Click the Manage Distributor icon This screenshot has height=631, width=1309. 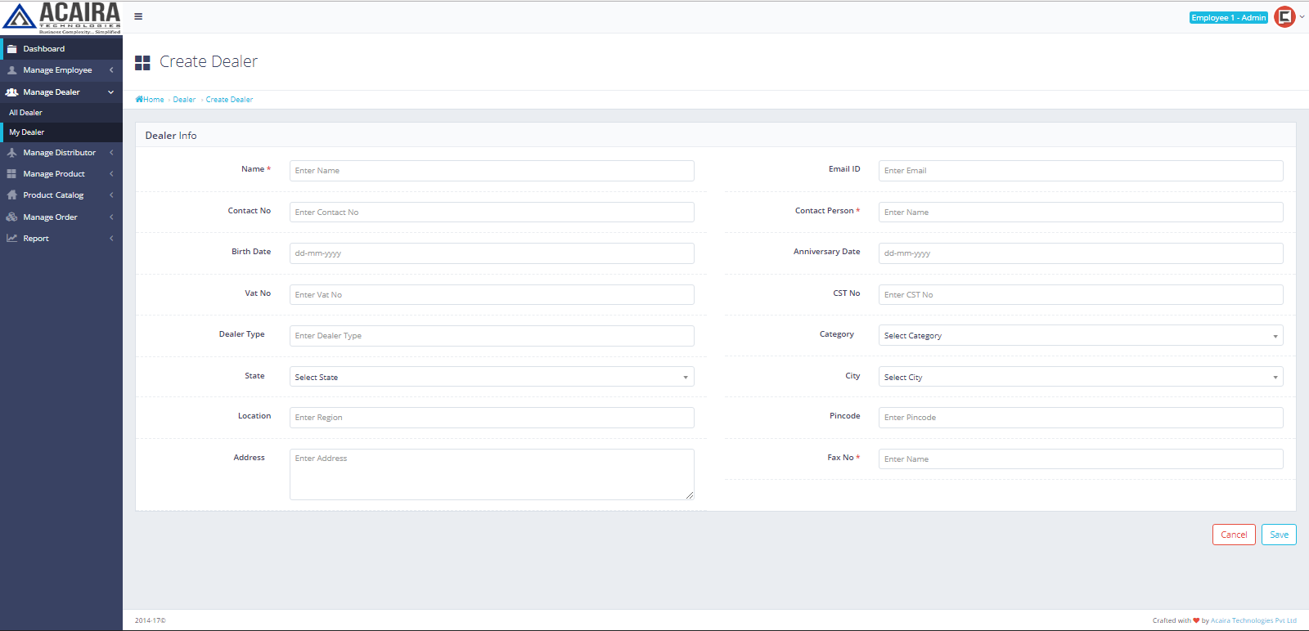(12, 153)
